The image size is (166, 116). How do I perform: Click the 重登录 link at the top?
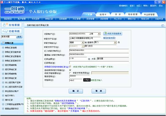[x=153, y=6]
